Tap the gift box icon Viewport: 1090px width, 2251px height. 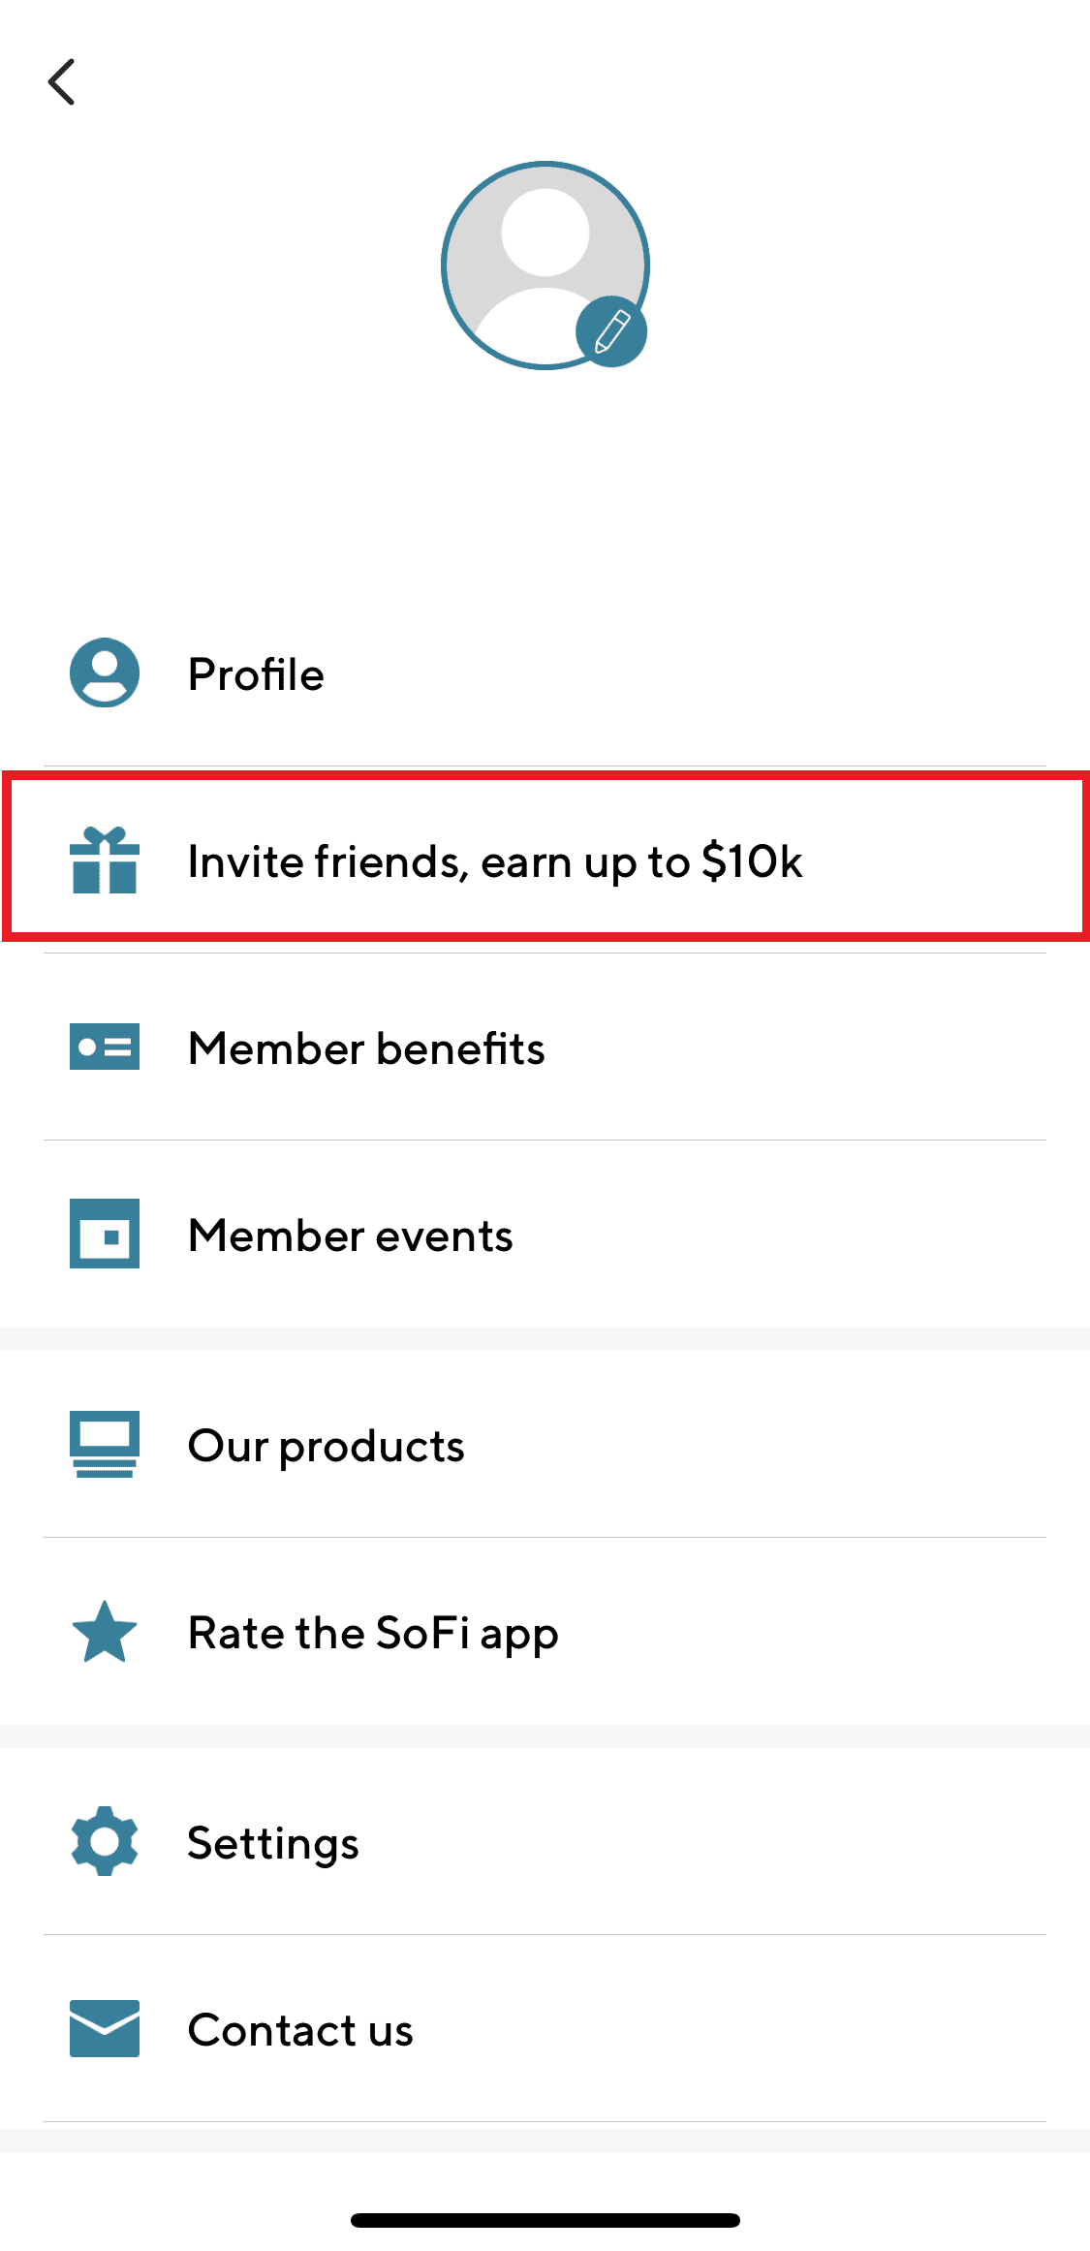point(105,860)
